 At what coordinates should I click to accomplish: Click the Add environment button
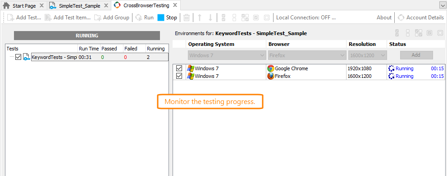416,55
